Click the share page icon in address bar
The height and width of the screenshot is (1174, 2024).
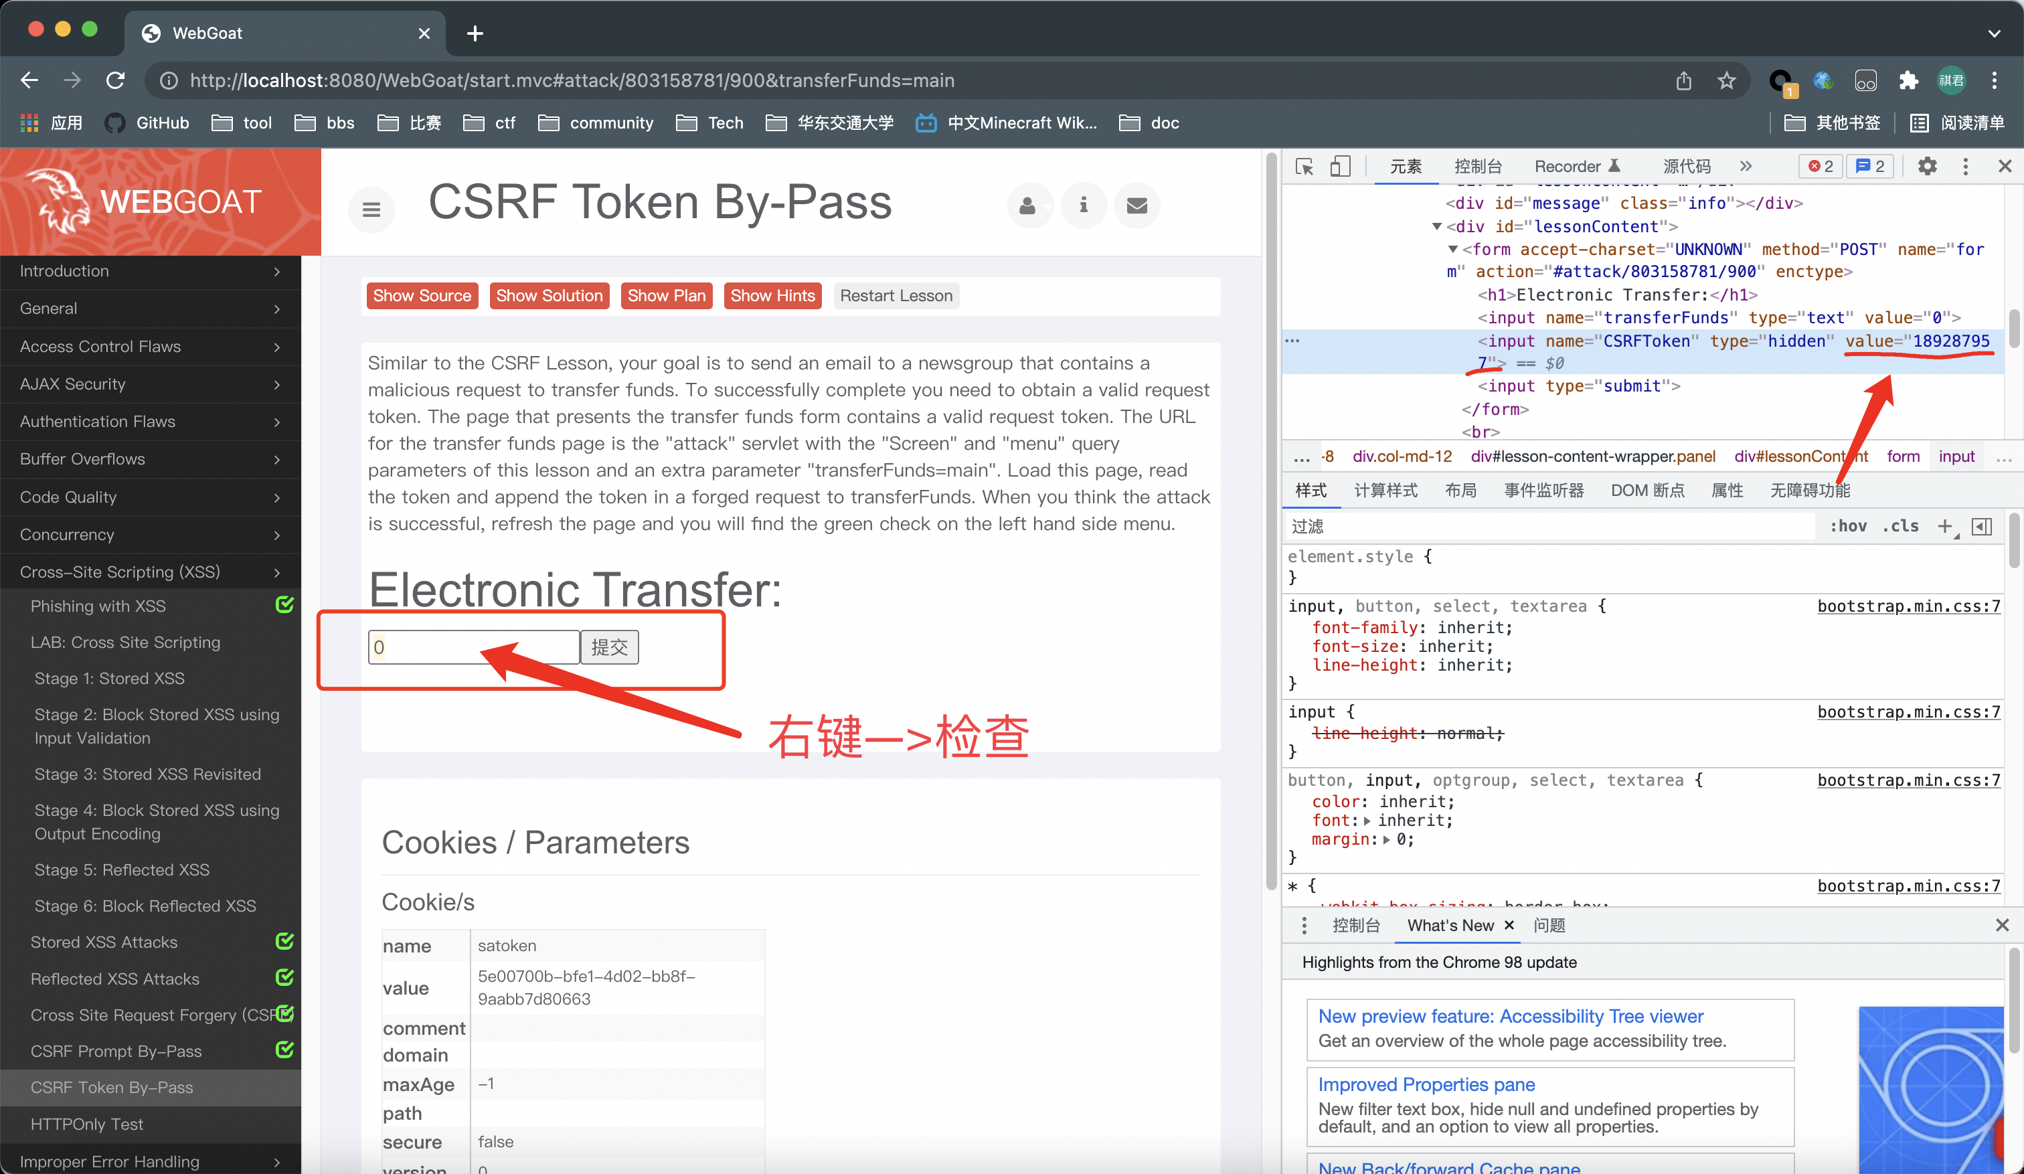pyautogui.click(x=1684, y=80)
